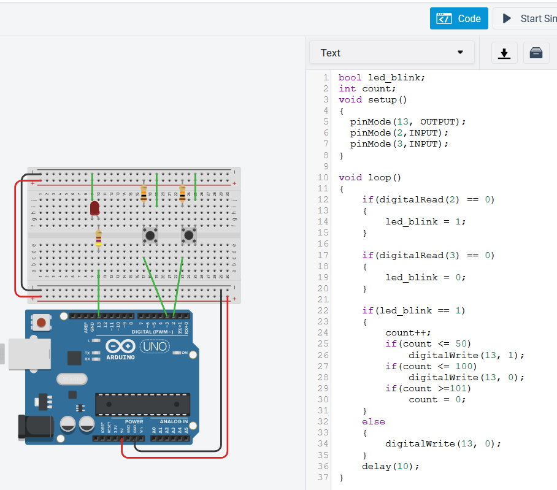The width and height of the screenshot is (557, 490).
Task: Select the red LED on breadboard
Action: 94,209
